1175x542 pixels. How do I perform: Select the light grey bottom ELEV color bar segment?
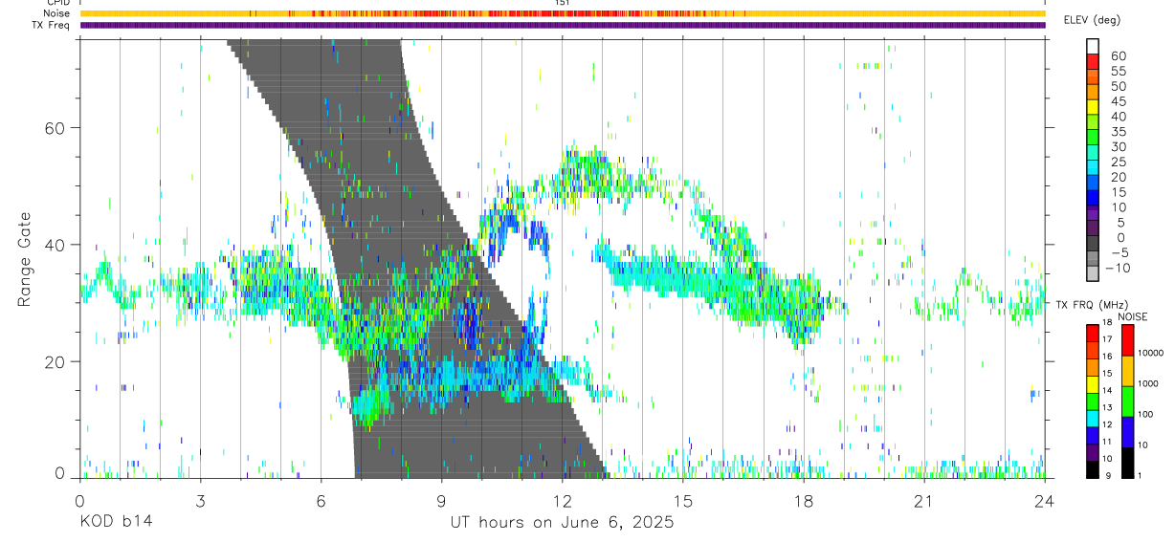point(1093,275)
